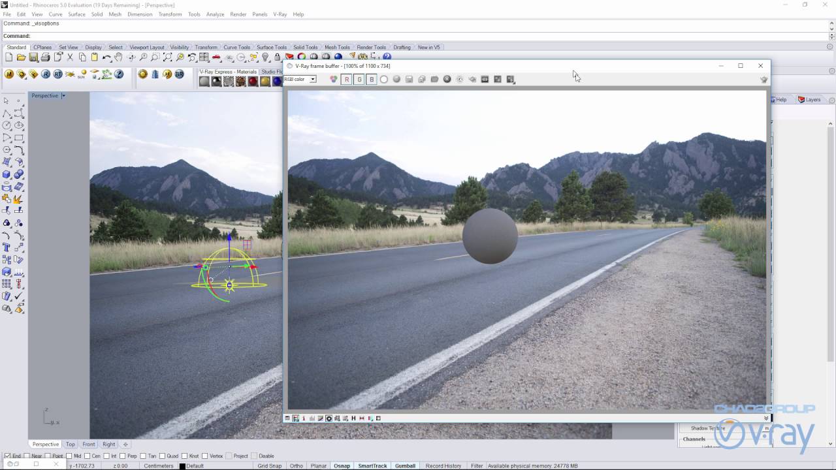Apply the yellow sphere V-Ray Express material
The image size is (836, 470).
click(265, 82)
